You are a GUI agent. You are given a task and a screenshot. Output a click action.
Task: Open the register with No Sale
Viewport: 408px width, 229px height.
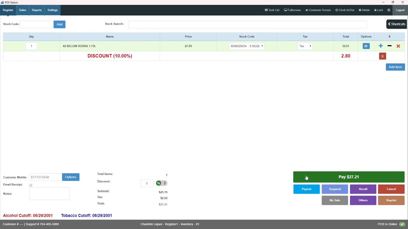point(335,200)
